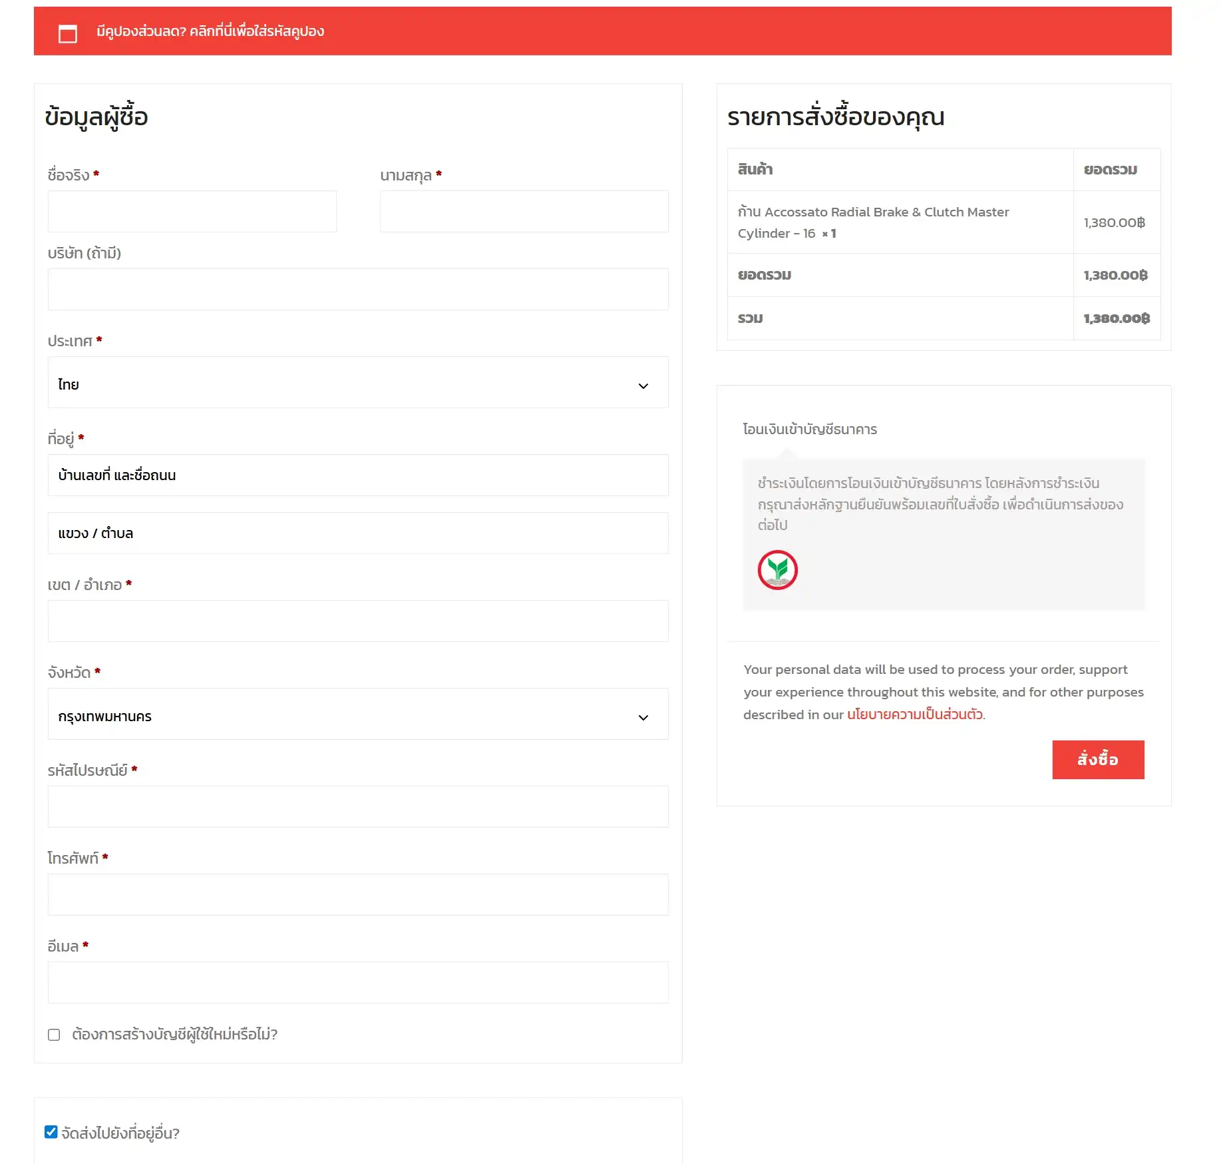Click the coupon code link in banner

point(256,31)
